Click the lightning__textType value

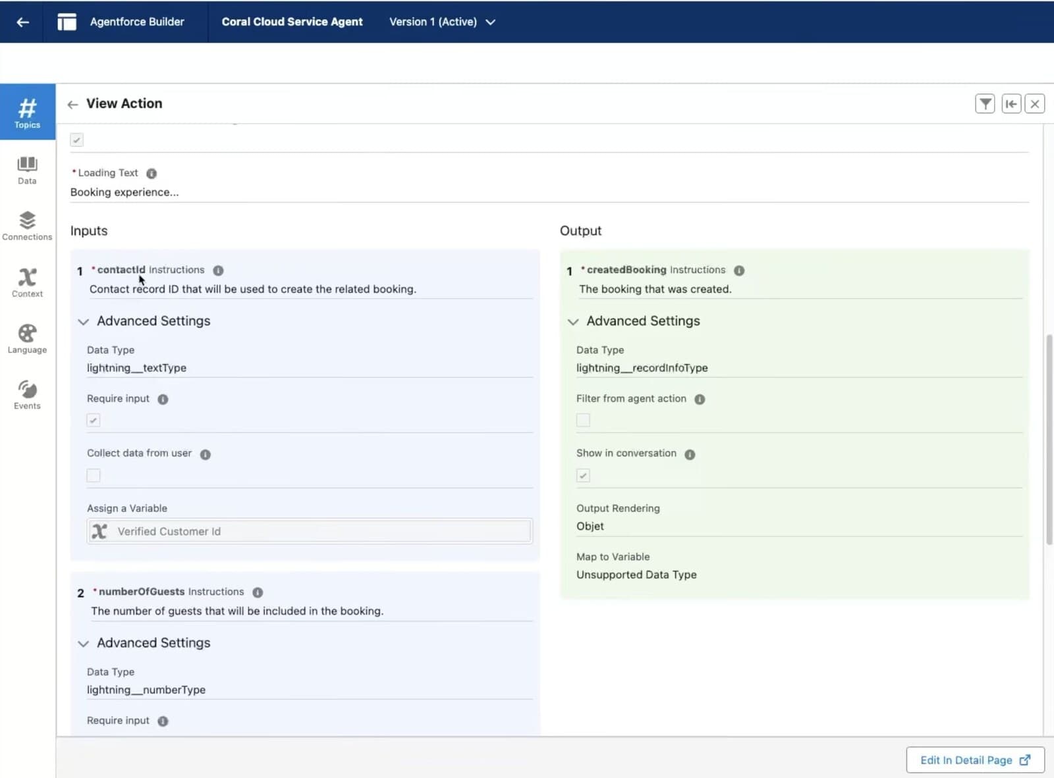(136, 368)
